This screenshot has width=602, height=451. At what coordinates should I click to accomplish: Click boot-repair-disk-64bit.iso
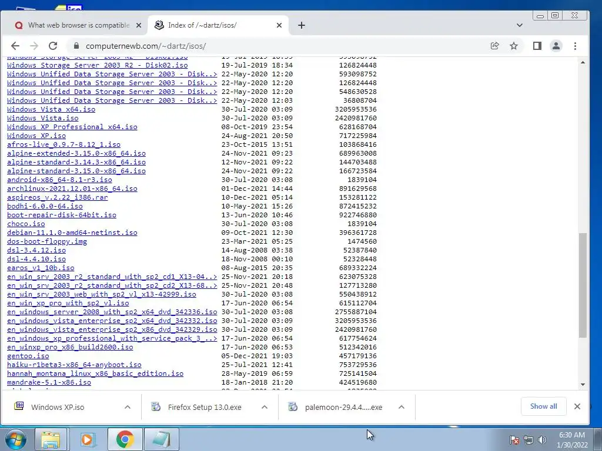click(62, 215)
